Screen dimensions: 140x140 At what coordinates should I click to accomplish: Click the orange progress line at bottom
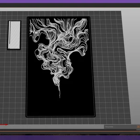(x=70, y=132)
